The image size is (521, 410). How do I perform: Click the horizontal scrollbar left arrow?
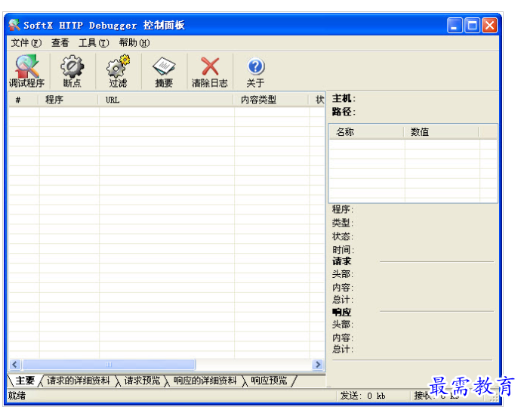[15, 365]
